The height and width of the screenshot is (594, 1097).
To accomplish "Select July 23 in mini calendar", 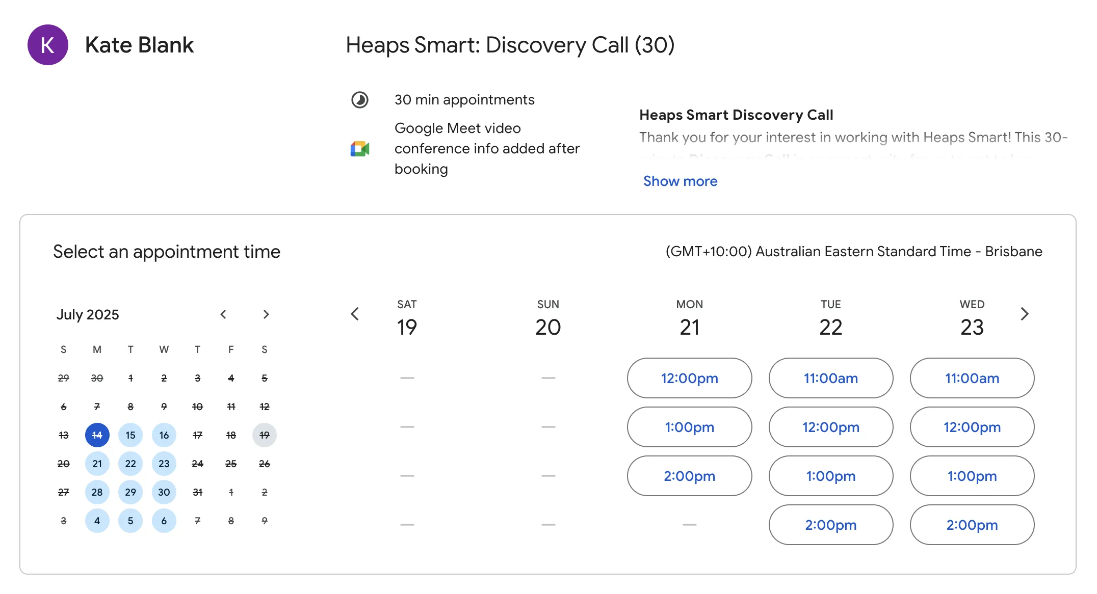I will (164, 464).
